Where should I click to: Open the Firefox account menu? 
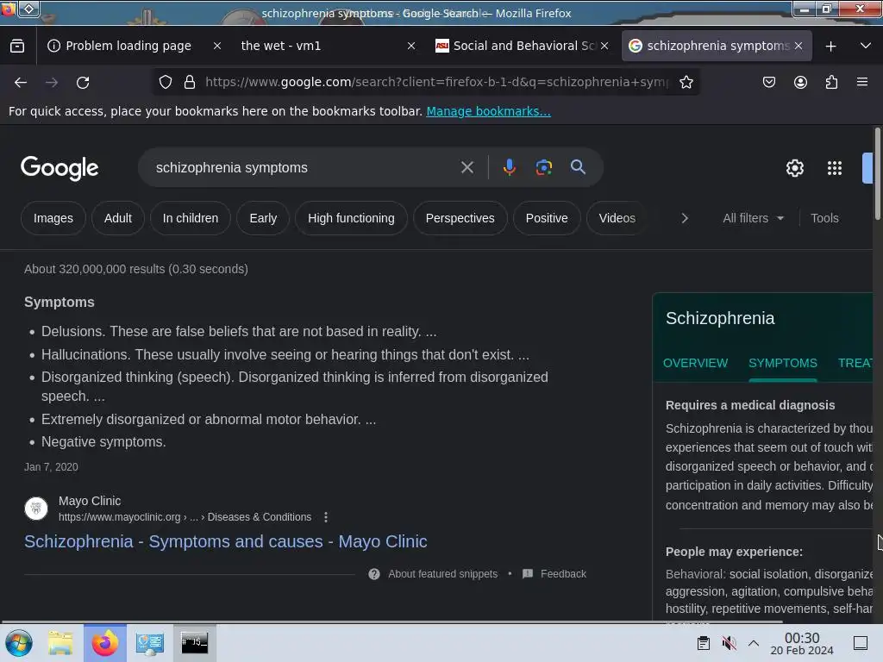(x=800, y=82)
